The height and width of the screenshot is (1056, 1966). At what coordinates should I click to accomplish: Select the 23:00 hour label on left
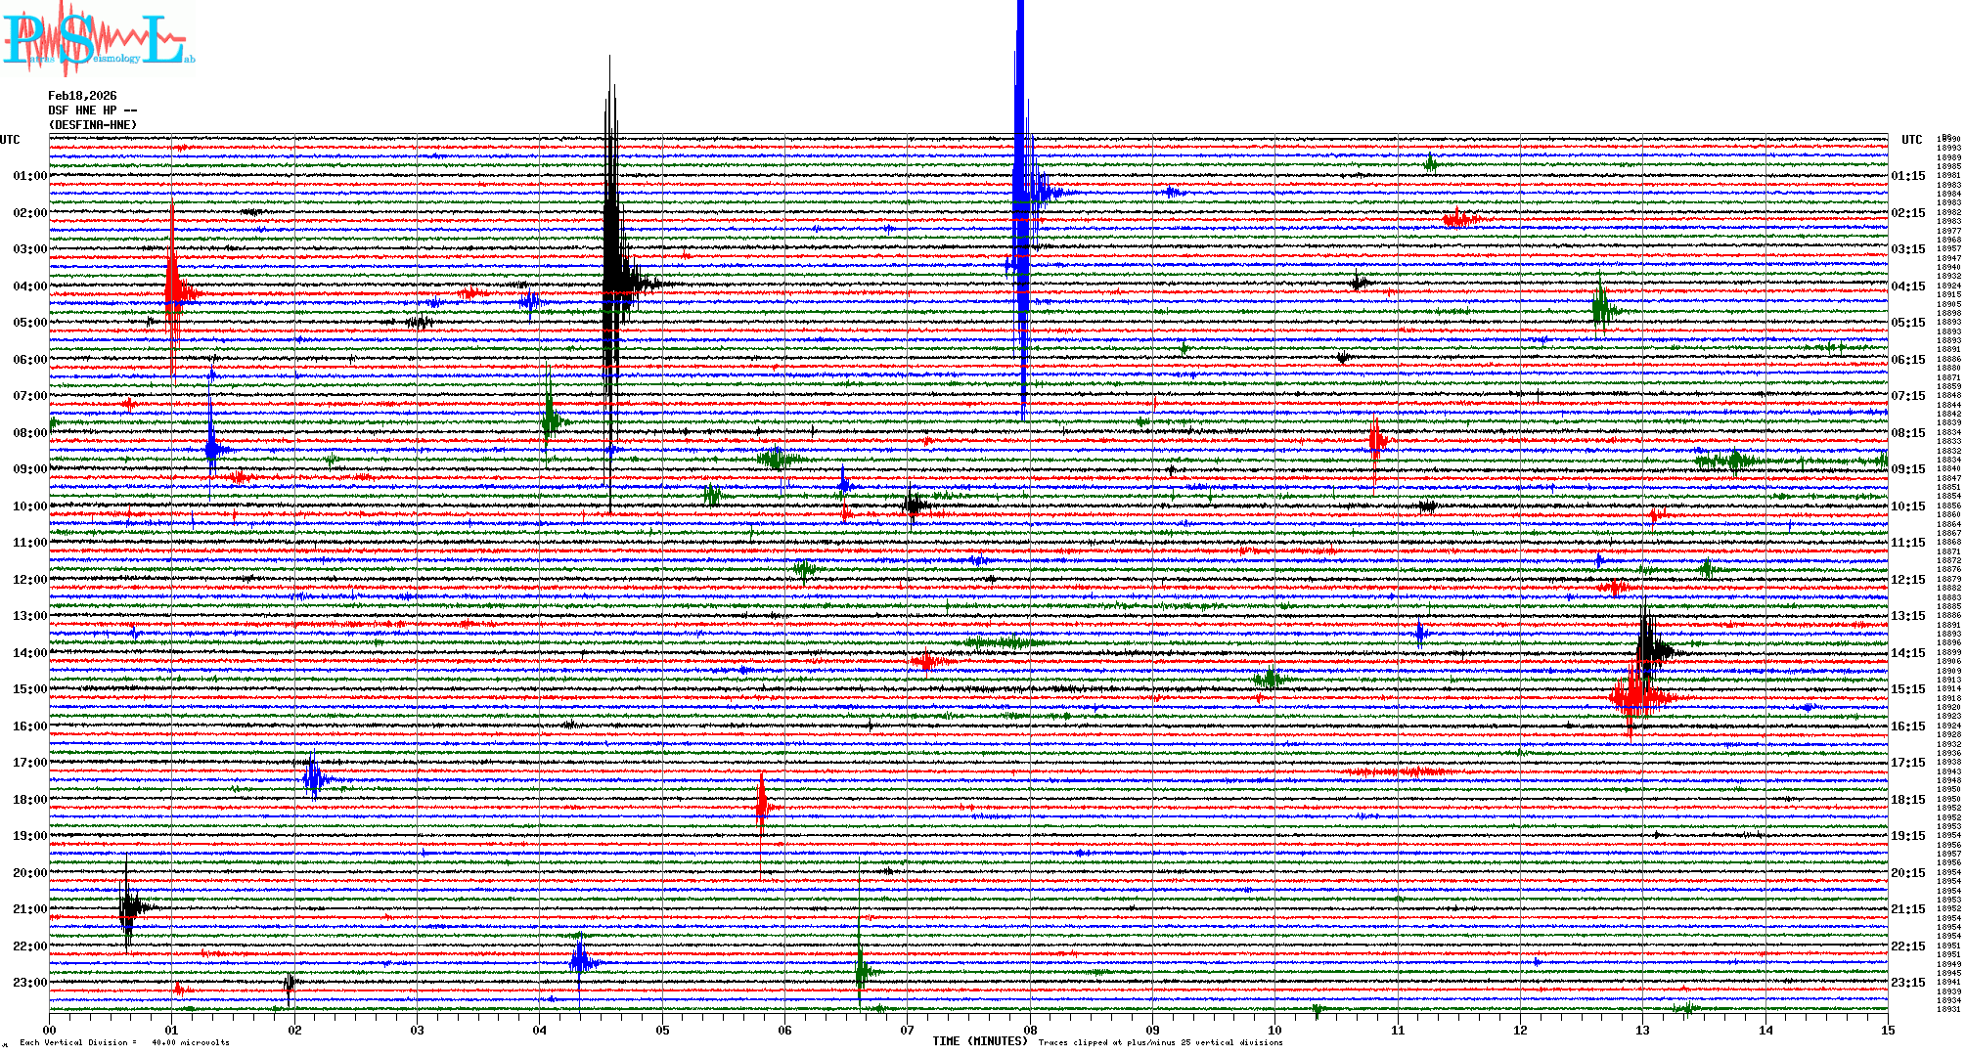(29, 983)
